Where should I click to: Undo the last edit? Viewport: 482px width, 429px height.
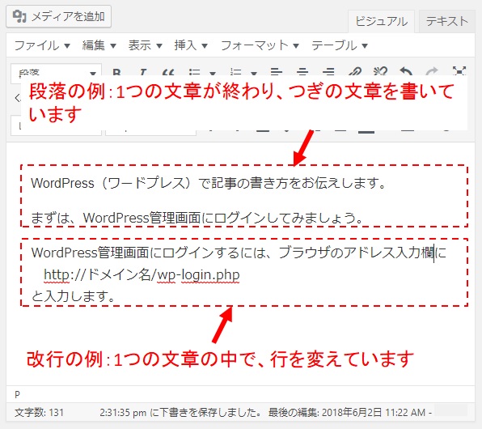click(x=406, y=72)
